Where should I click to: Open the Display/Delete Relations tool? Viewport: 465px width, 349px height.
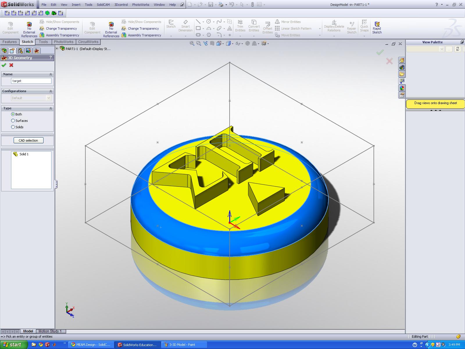coord(334,26)
